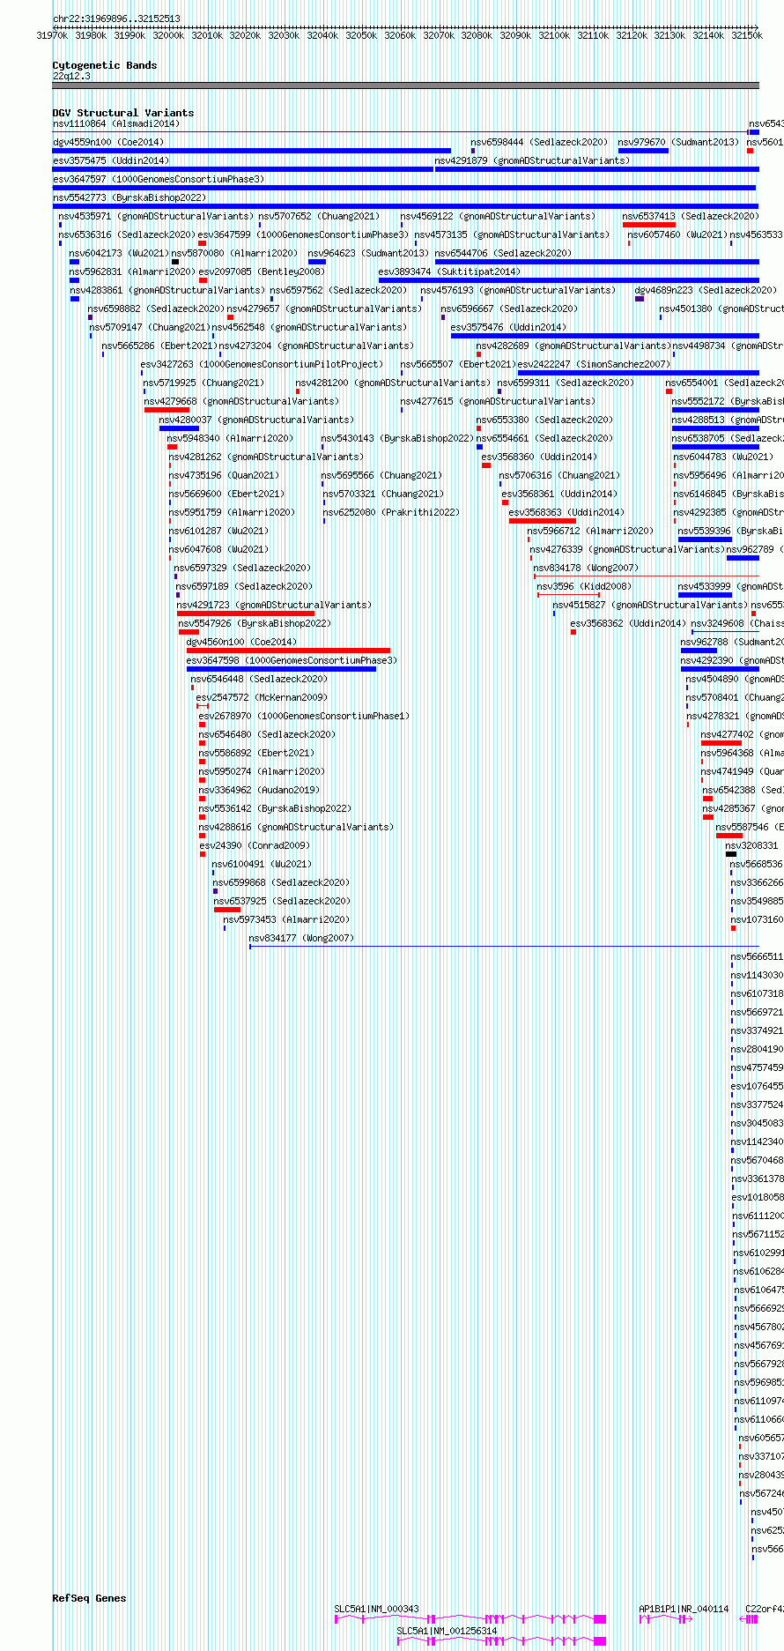This screenshot has width=784, height=1651.
Task: Click esv3427263 (1000GenomesConsortiumPilotProject) label
Action: [263, 364]
